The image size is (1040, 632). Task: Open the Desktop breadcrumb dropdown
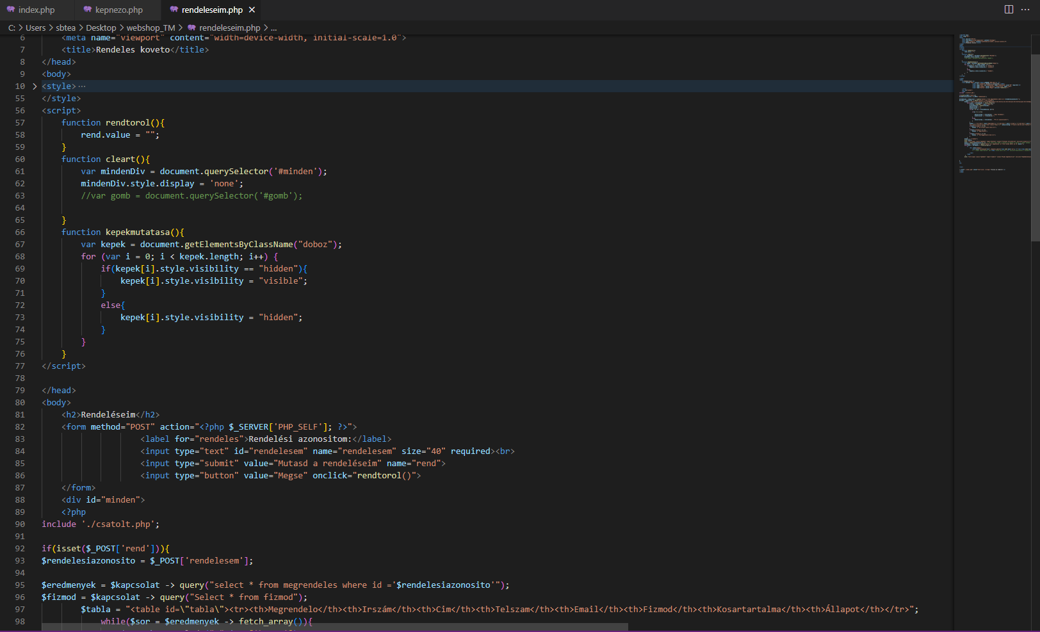point(101,28)
